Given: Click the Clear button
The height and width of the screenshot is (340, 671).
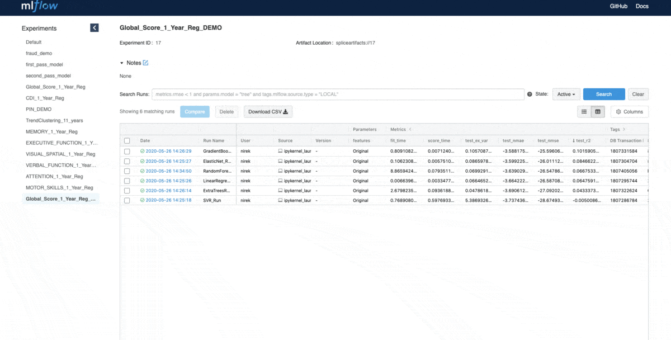Looking at the screenshot, I should 639,94.
